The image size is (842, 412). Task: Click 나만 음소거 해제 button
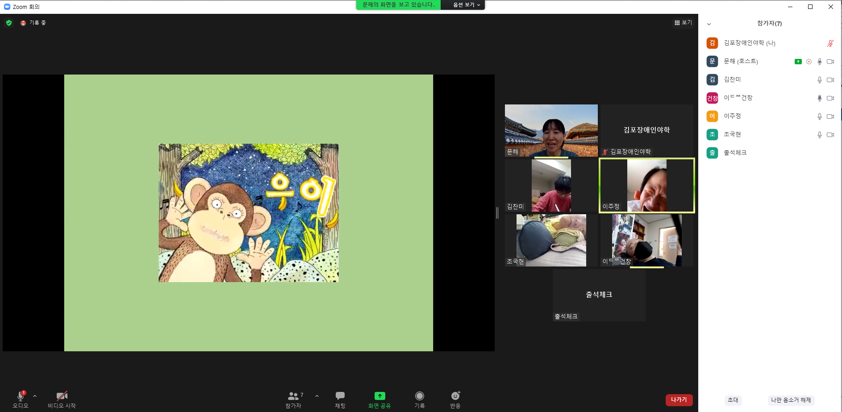[791, 400]
